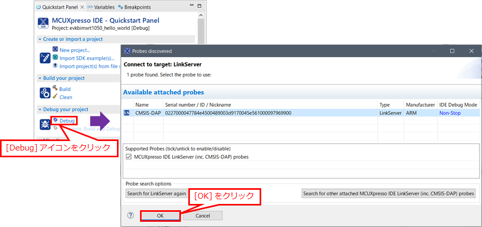Click the OK button
The height and width of the screenshot is (227, 482).
point(160,215)
